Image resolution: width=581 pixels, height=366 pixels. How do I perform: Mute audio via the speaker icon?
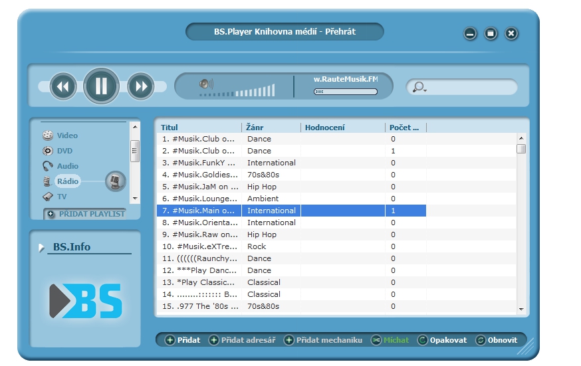[x=206, y=84]
